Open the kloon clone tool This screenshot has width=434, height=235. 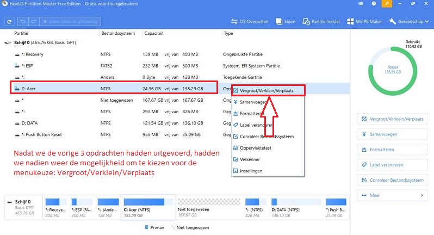point(286,21)
